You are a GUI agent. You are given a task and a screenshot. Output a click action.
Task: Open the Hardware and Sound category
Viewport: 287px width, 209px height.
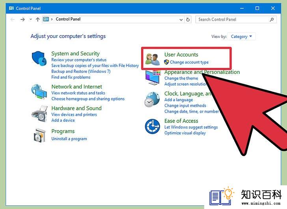[x=76, y=108]
